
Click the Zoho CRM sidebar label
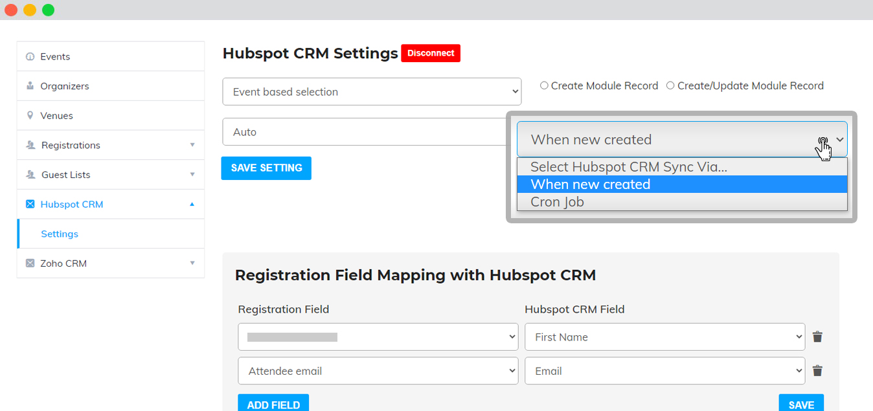63,263
